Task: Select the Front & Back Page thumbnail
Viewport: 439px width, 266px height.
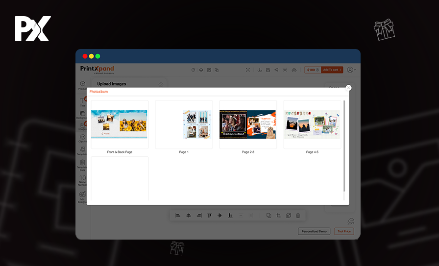Action: click(x=120, y=124)
